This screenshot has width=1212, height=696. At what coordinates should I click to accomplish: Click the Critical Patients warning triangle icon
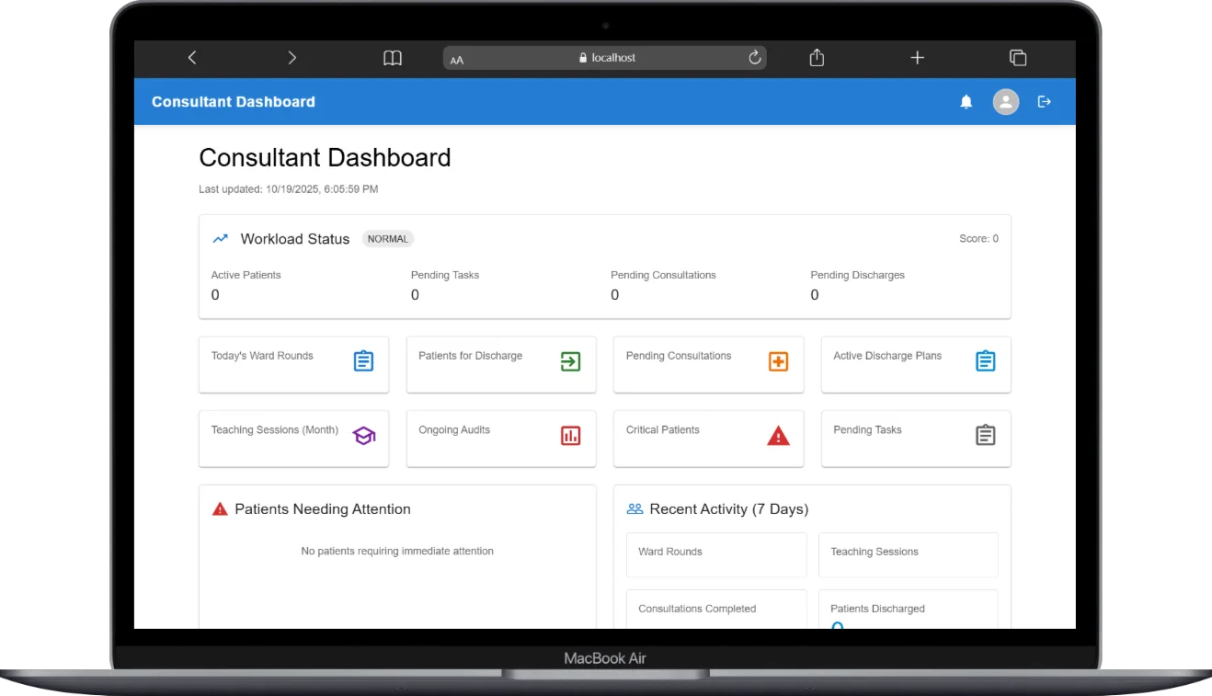coord(778,436)
